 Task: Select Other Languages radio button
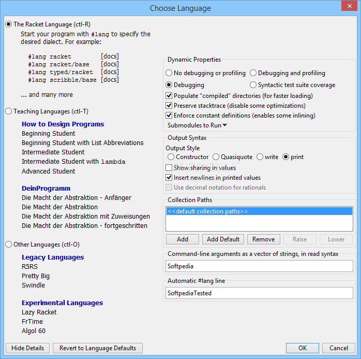tap(8, 245)
